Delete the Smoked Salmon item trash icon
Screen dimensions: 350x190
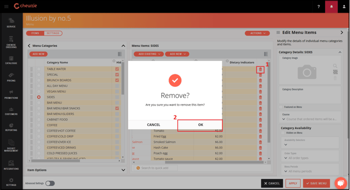click(x=260, y=142)
